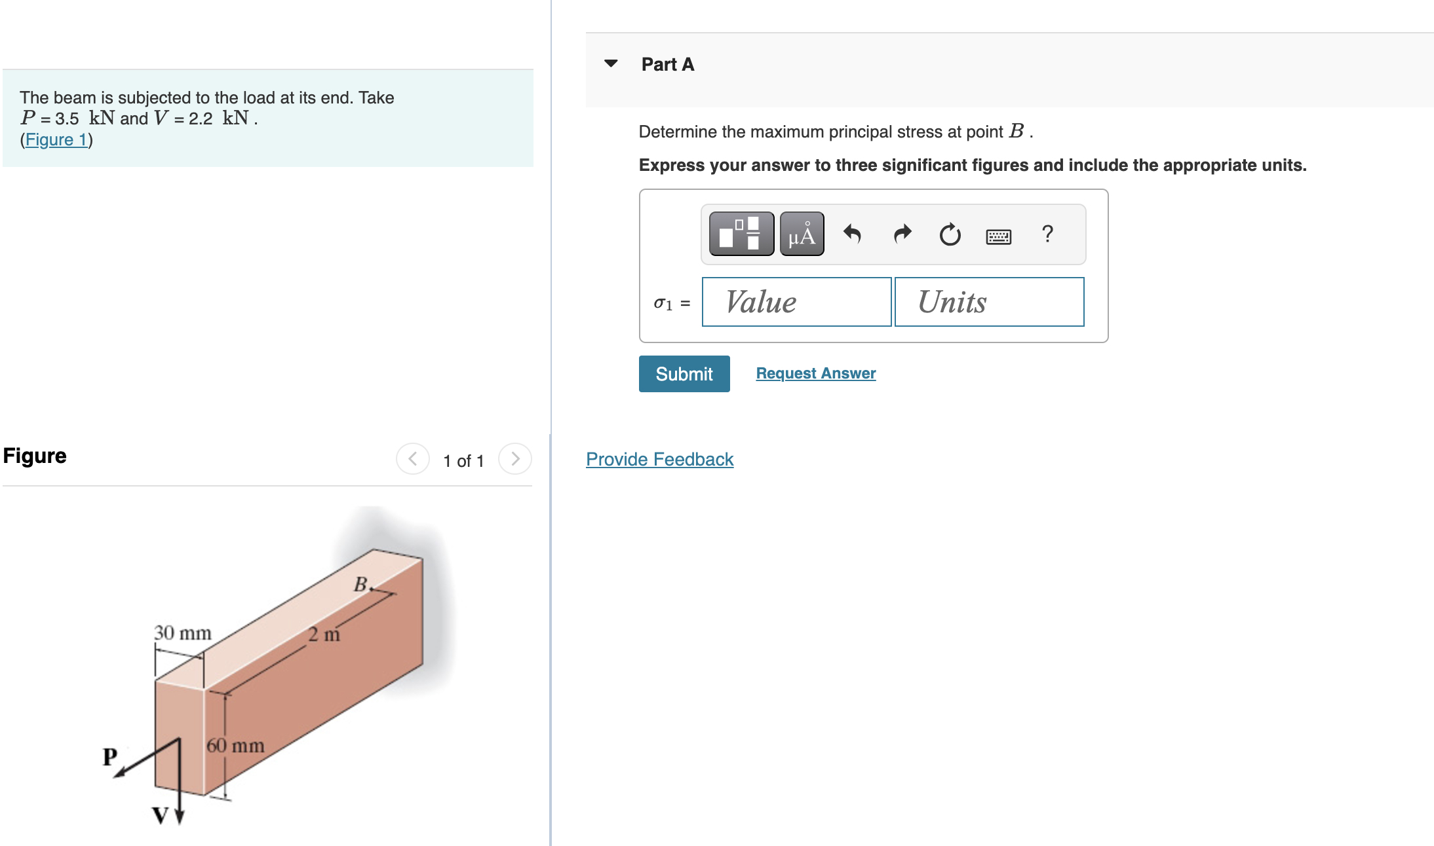Go to the previous figure
The image size is (1434, 846).
pyautogui.click(x=412, y=458)
